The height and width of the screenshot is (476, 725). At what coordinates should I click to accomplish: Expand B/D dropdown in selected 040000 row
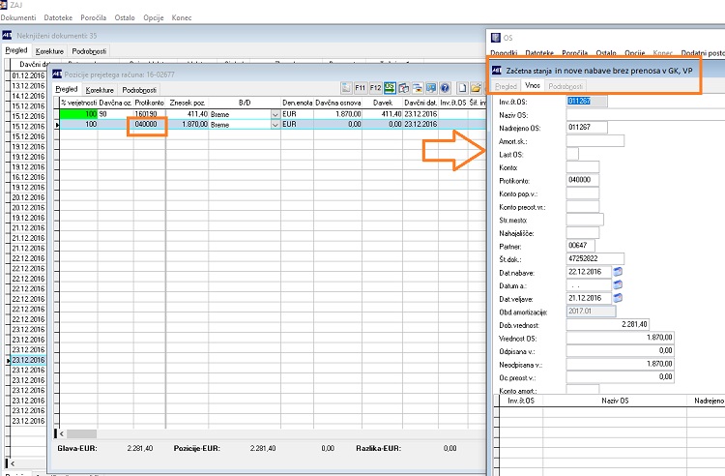(x=275, y=125)
